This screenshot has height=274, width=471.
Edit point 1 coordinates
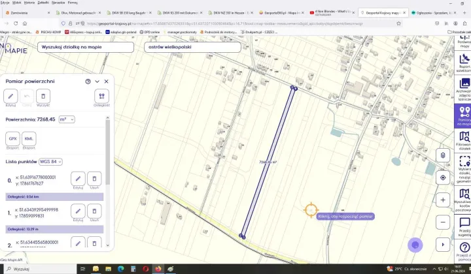[x=78, y=210]
